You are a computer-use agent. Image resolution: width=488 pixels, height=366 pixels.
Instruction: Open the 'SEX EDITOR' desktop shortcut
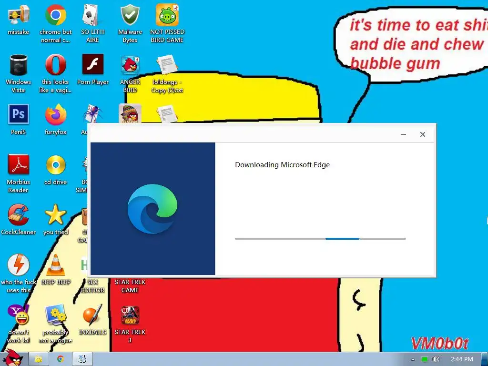pos(93,285)
